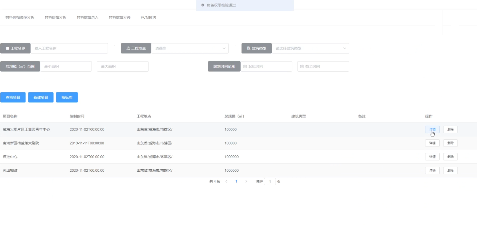This screenshot has width=477, height=225.
Task: Open the 工程地点 dropdown
Action: click(x=190, y=48)
